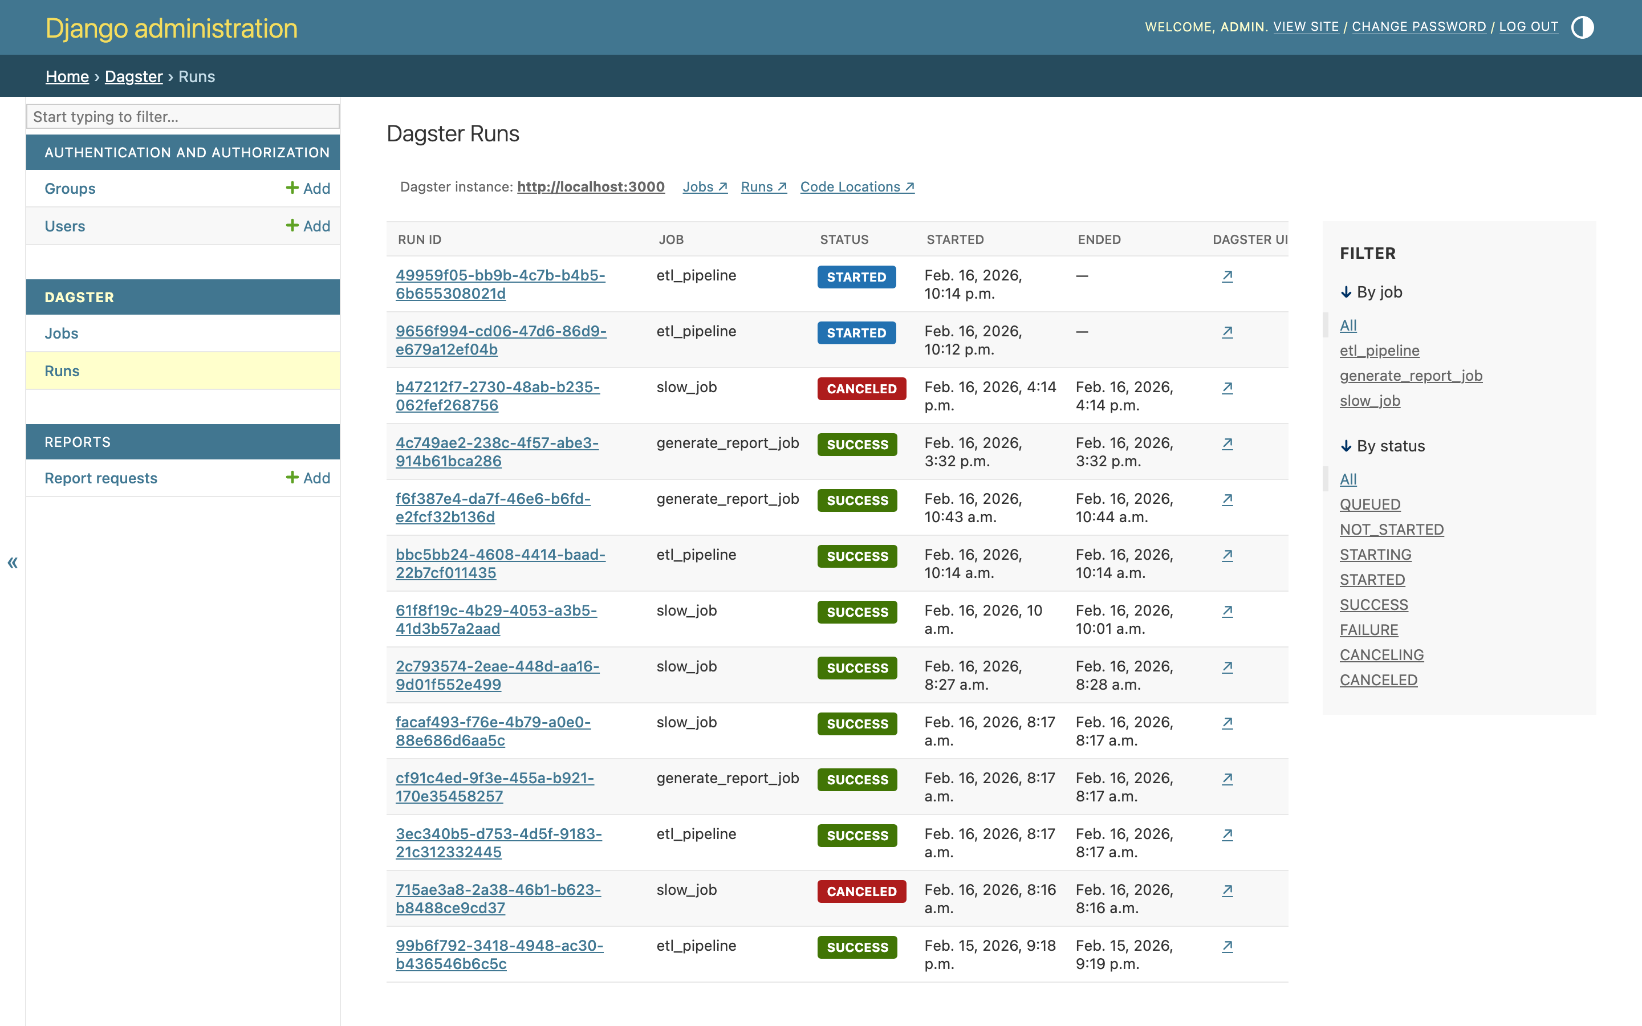The height and width of the screenshot is (1026, 1642).
Task: Add a new Group
Action: pyautogui.click(x=308, y=188)
